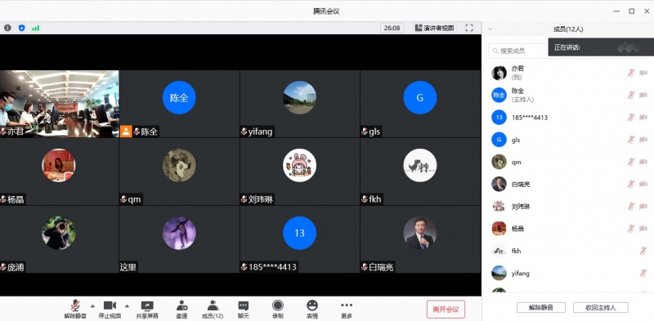Open the emoji reactions icon
The width and height of the screenshot is (654, 321).
(x=312, y=310)
